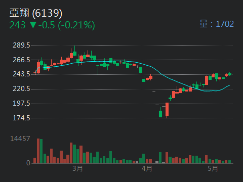Click the volume label 量：1702

[x=217, y=24]
